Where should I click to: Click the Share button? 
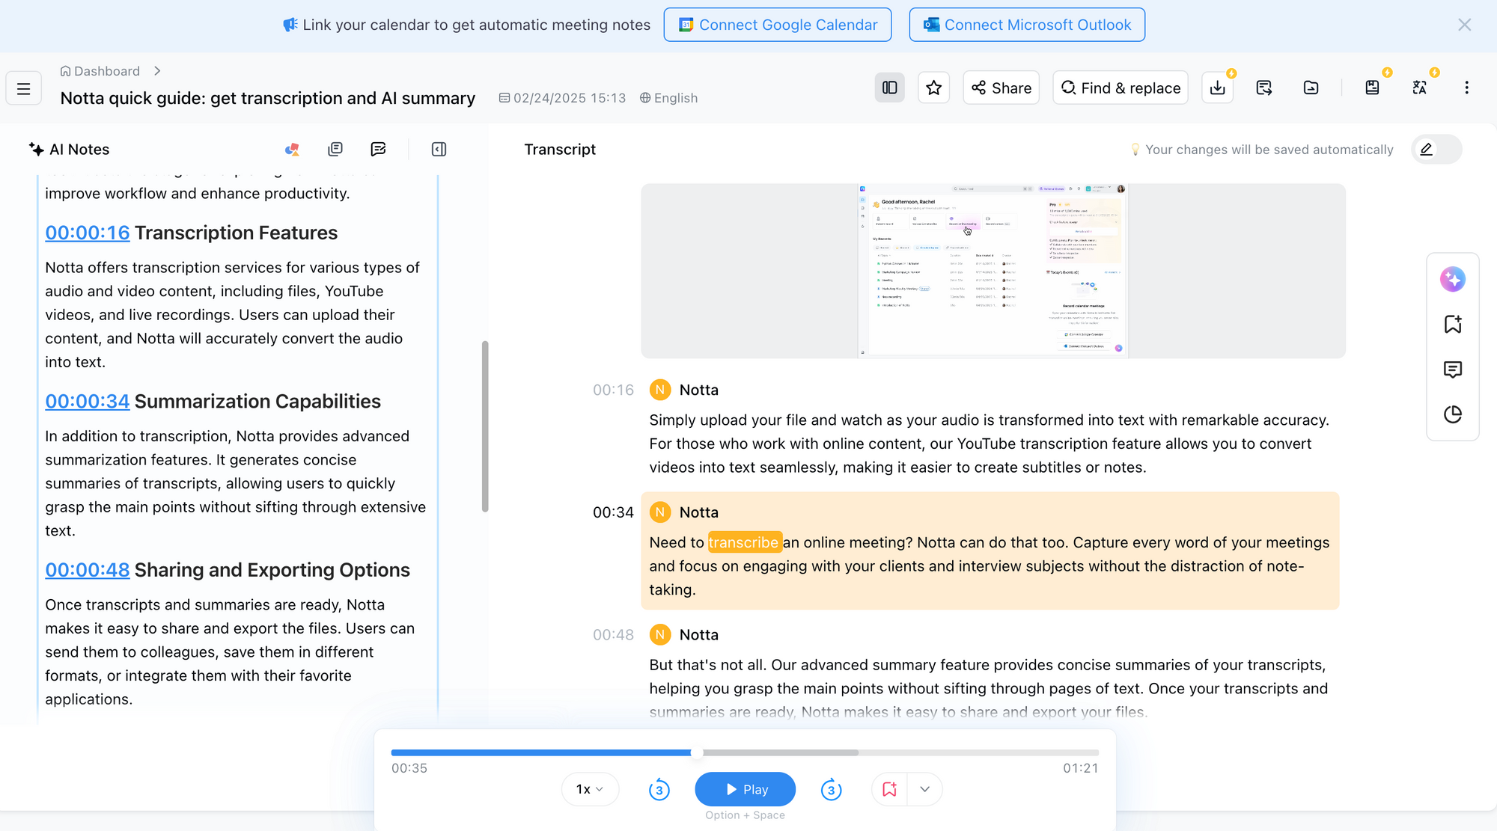pos(1001,88)
